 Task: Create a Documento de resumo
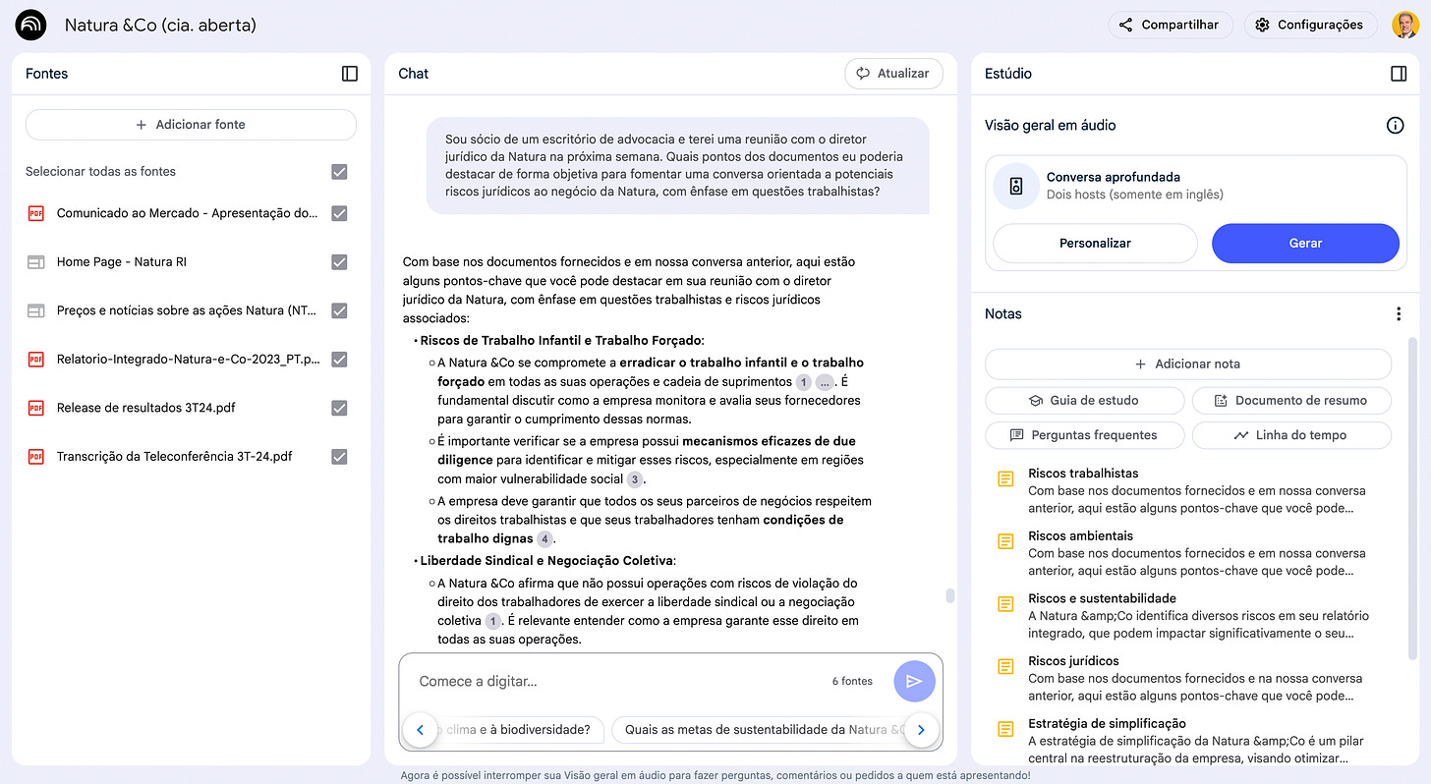click(1291, 401)
